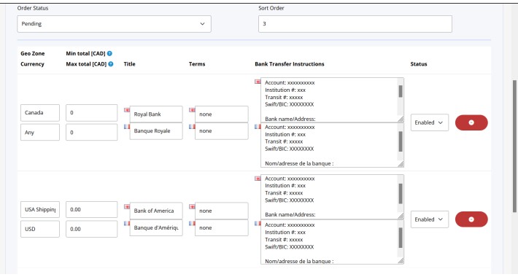Image resolution: width=518 pixels, height=277 pixels.
Task: Click English flag beside Royal Bank terms
Action: point(192,110)
